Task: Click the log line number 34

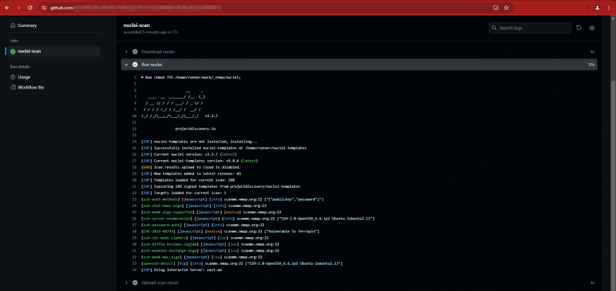Action: coord(134,269)
